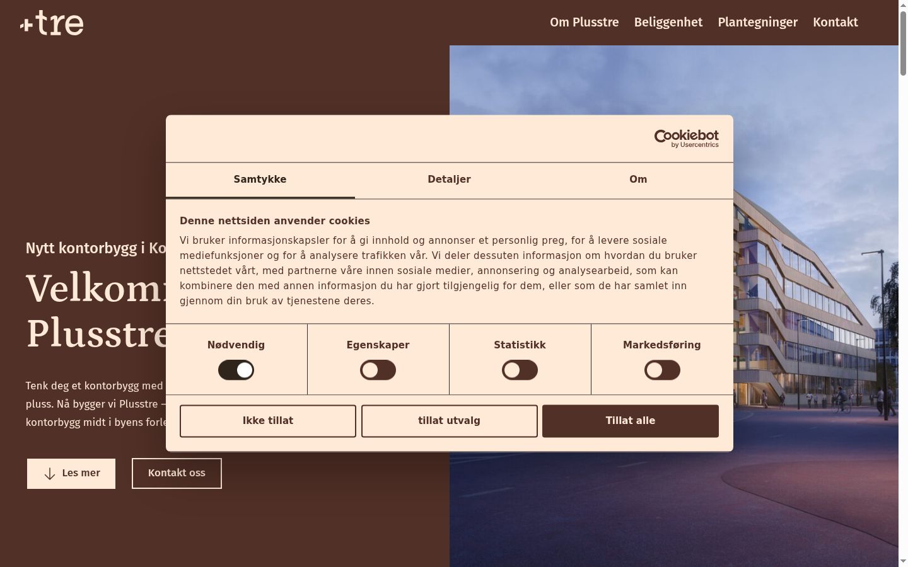This screenshot has height=567, width=908.
Task: Click the heading 'Denne nettsiden anvender cookies'
Action: (x=275, y=221)
